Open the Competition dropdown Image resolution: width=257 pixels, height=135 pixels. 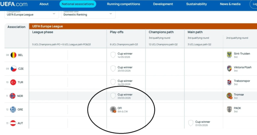click(x=31, y=14)
